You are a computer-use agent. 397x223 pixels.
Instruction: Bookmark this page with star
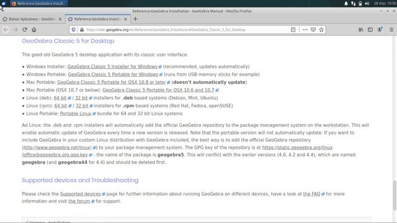coord(321,30)
